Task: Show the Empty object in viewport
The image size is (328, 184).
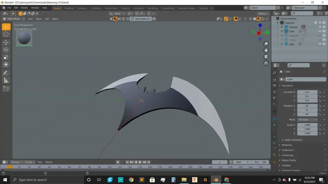Action: click(320, 40)
